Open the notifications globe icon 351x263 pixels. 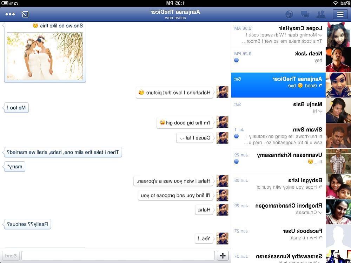click(289, 14)
